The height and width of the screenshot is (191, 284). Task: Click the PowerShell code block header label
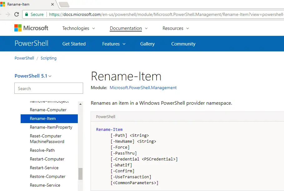(106, 117)
